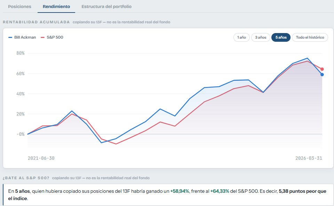The image size is (334, 206).
Task: Click the +58,94% return value
Action: point(180,191)
